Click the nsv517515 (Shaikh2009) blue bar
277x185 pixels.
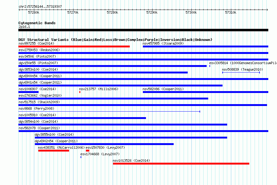143,105
